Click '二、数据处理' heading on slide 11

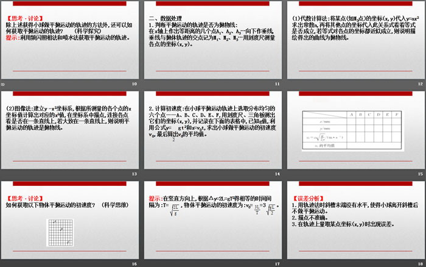(165, 18)
